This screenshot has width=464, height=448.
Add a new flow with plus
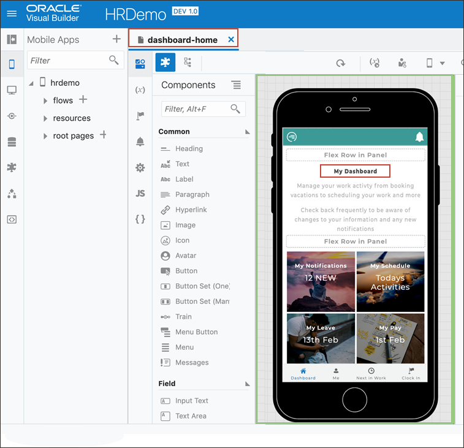(x=83, y=99)
